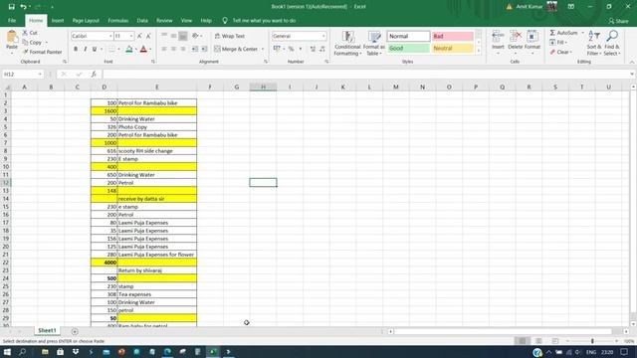Open Conditional Formatting menu
The height and width of the screenshot is (358, 637).
[347, 43]
